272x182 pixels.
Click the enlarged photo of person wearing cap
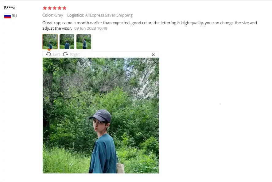click(101, 116)
